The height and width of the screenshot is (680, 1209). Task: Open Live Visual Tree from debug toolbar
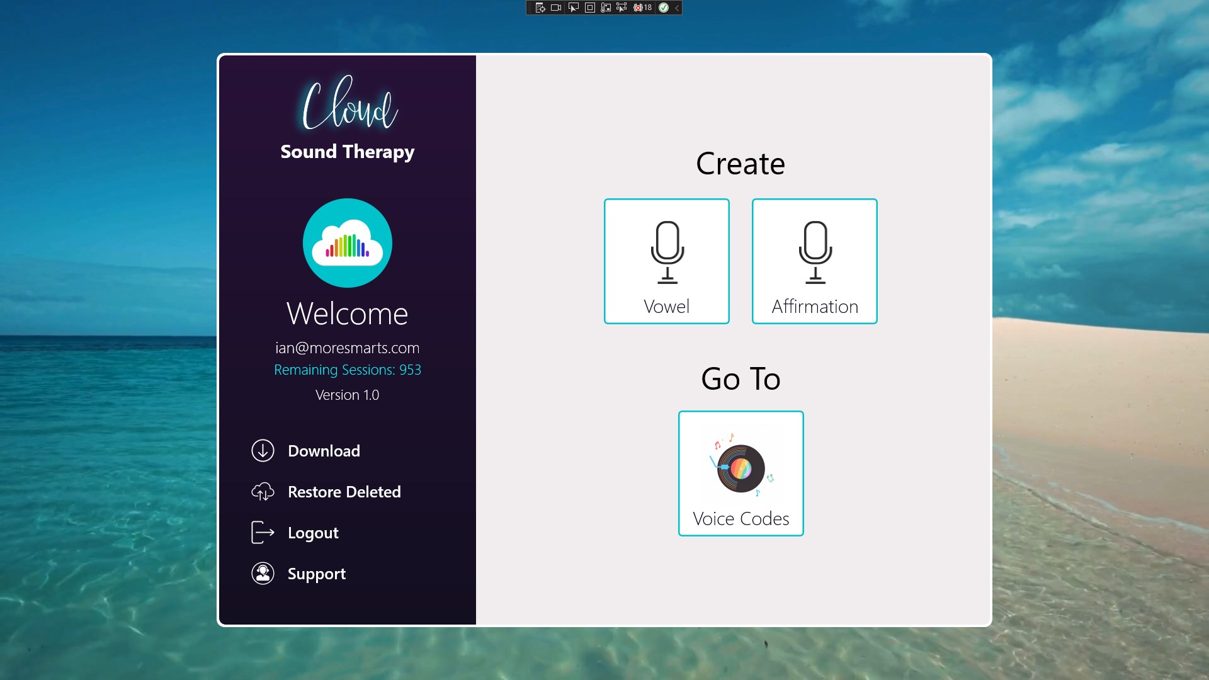(x=540, y=8)
